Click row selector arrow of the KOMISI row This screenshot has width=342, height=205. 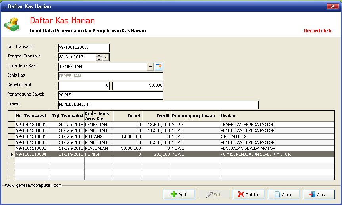pos(12,154)
